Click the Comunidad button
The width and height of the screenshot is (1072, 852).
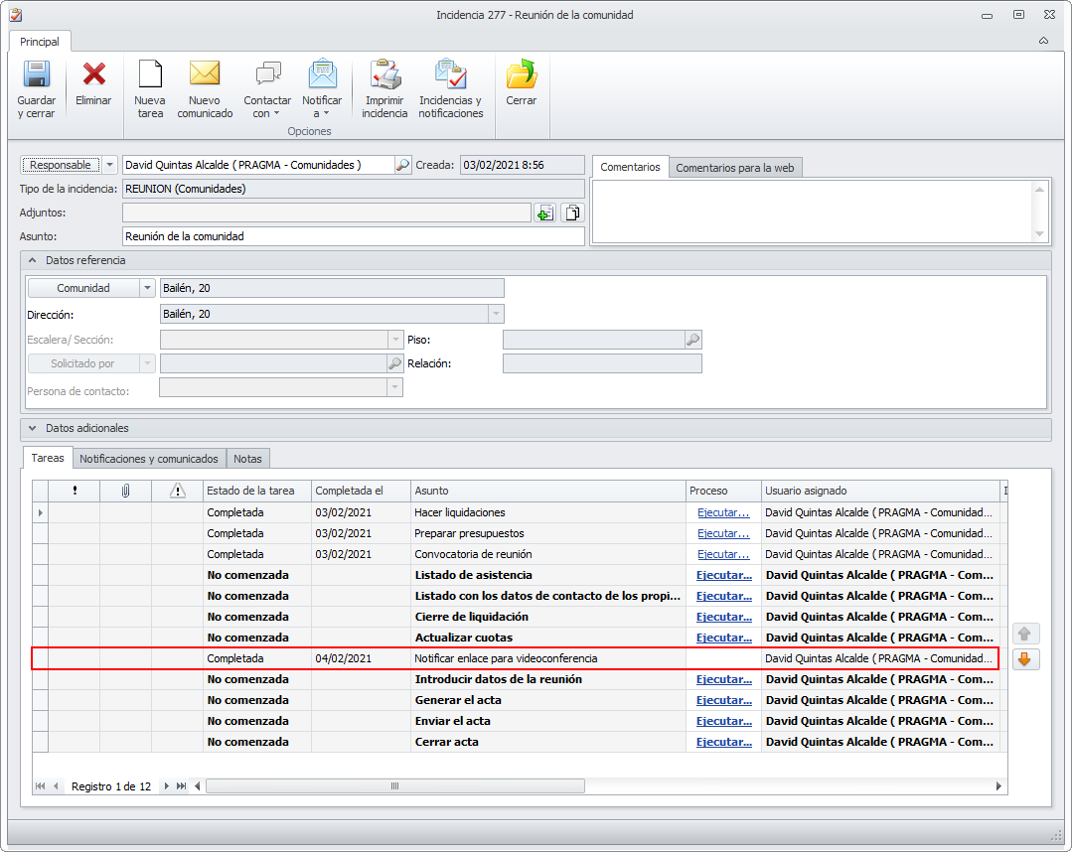coord(83,288)
